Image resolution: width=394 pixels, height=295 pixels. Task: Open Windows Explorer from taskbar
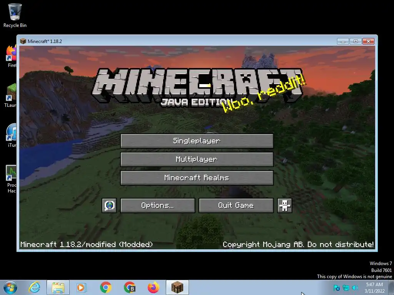(x=58, y=287)
